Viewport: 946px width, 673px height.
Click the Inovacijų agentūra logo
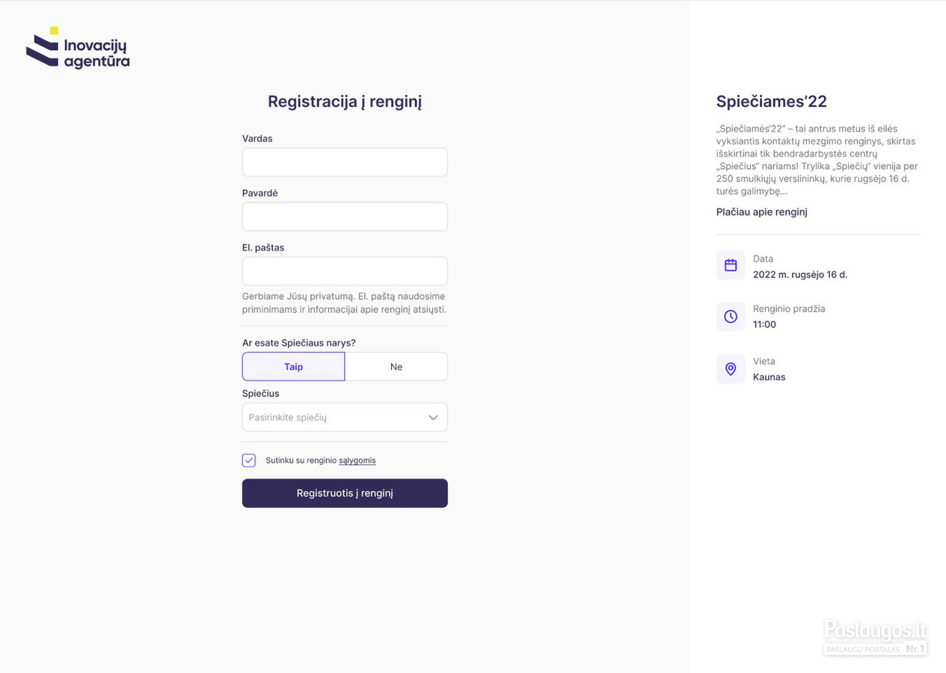(x=78, y=48)
